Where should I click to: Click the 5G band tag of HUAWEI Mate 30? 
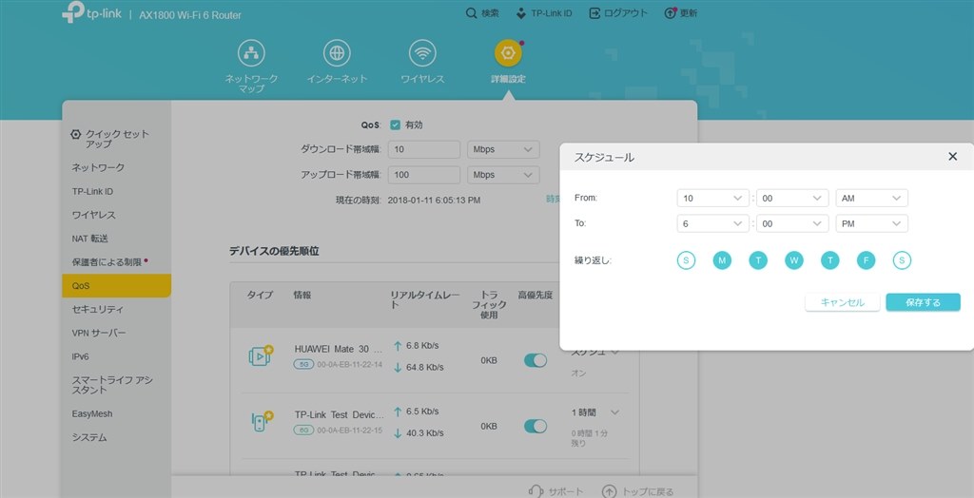(x=303, y=365)
